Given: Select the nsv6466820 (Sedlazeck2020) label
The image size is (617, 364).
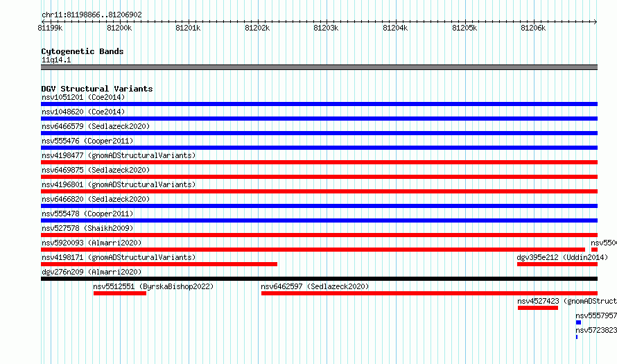Looking at the screenshot, I should click(x=96, y=199).
